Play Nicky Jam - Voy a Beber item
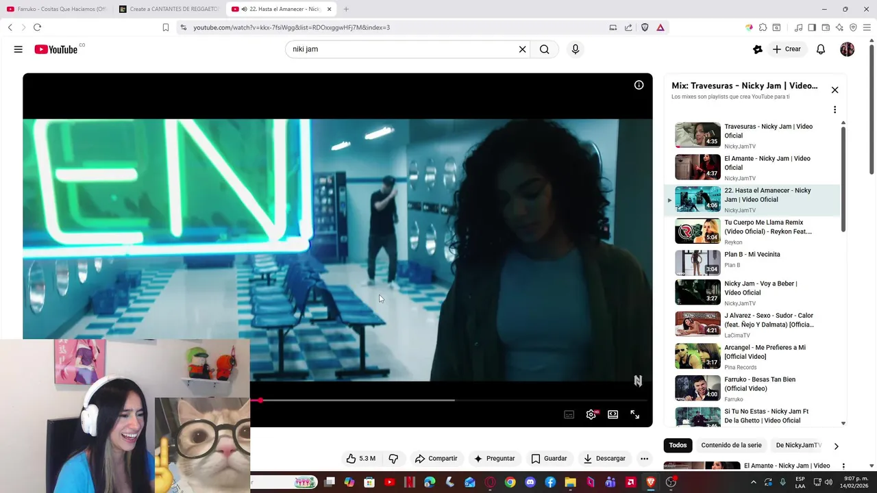Image resolution: width=877 pixels, height=493 pixels. (x=754, y=292)
